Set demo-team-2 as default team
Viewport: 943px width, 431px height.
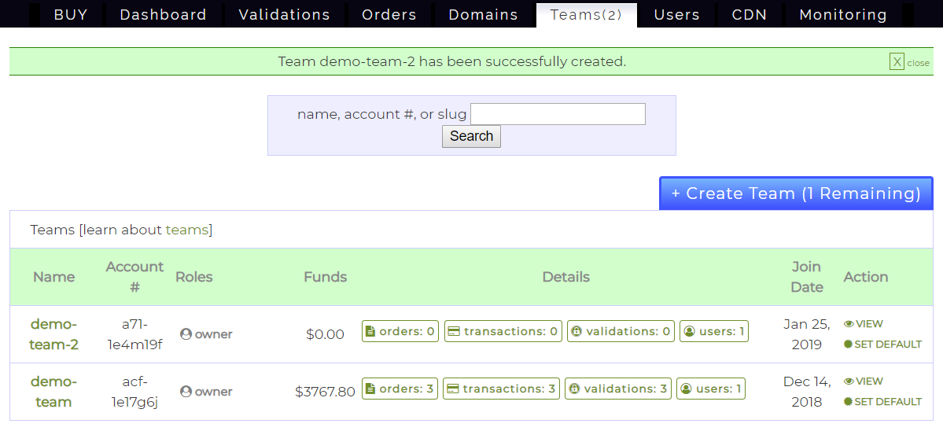coord(882,344)
